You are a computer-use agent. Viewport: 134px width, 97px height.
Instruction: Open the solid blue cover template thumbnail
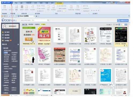[x=106, y=76]
